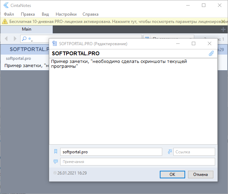Click the bookmark tags icon
The image size is (228, 194).
click(x=56, y=152)
